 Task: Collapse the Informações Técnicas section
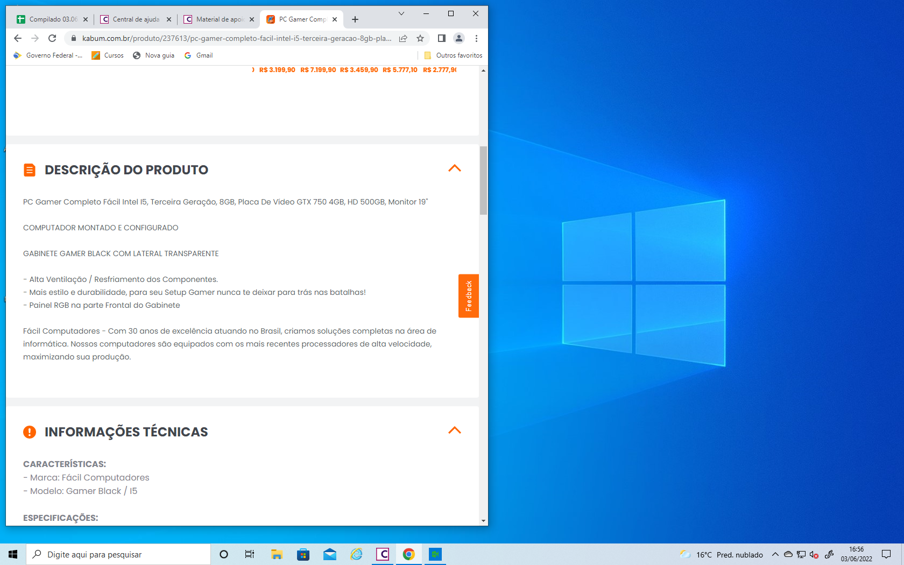tap(455, 430)
